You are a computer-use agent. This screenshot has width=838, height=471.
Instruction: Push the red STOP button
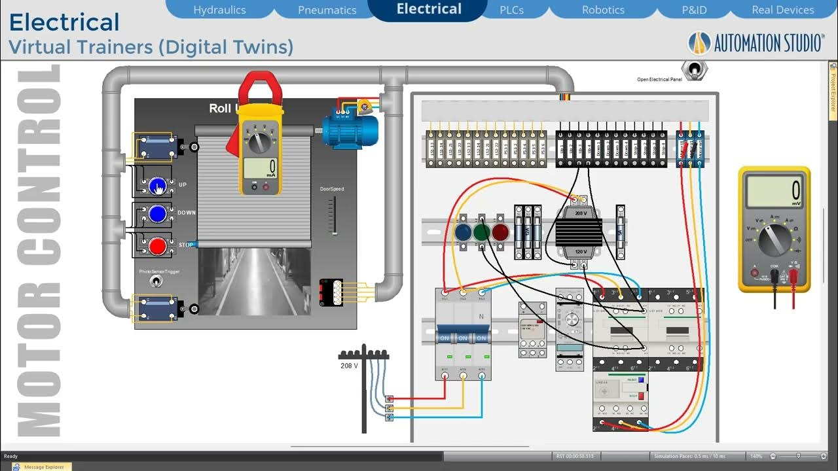pos(156,246)
